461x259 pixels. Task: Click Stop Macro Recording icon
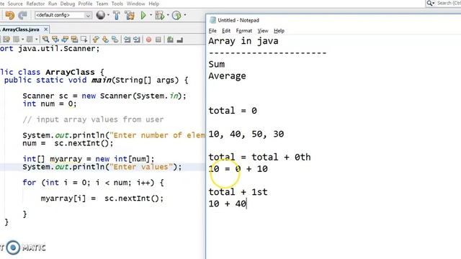[x=158, y=40]
